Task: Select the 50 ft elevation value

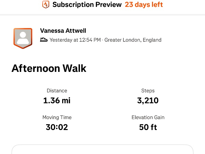Action: 148,127
